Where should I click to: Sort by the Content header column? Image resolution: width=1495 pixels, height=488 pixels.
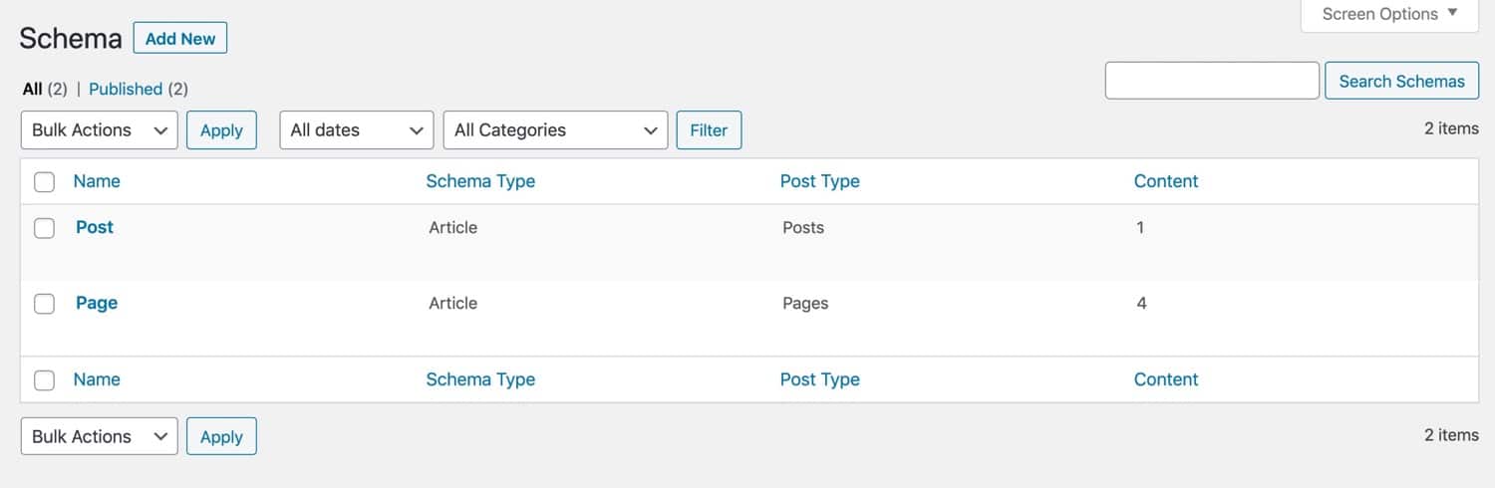click(x=1166, y=181)
